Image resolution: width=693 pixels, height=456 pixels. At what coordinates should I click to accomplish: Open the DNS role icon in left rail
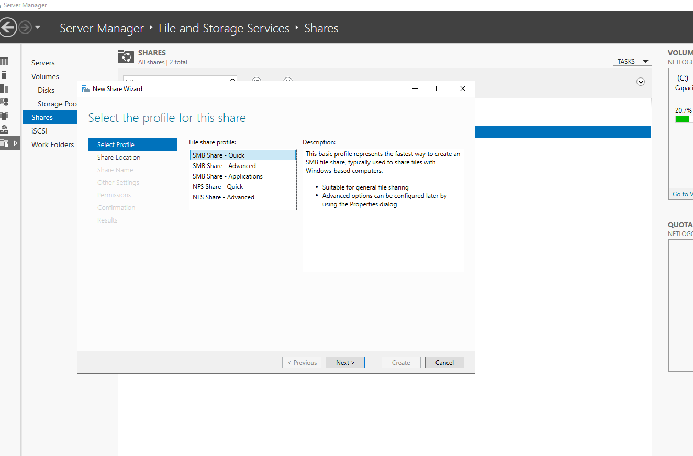(x=4, y=129)
